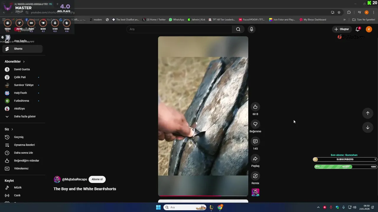Like the short with thumbs-up icon

point(255,107)
